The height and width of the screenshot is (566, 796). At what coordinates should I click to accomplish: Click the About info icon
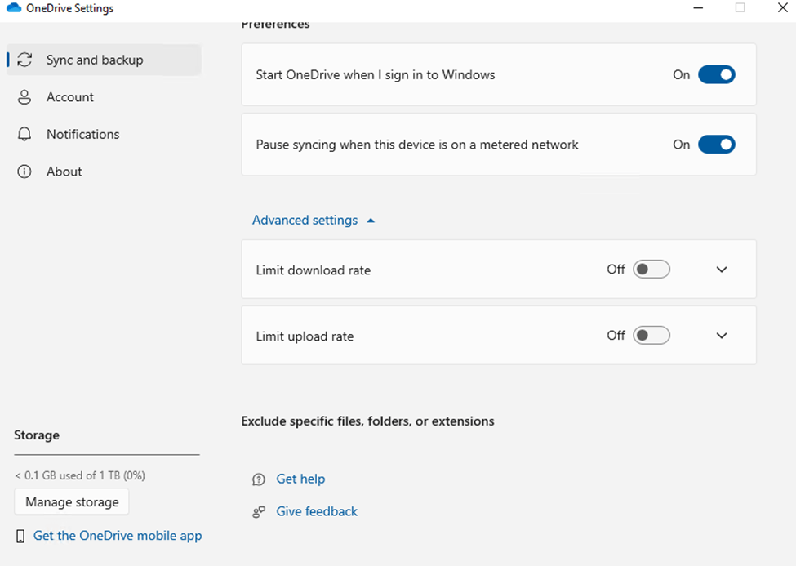pos(24,172)
